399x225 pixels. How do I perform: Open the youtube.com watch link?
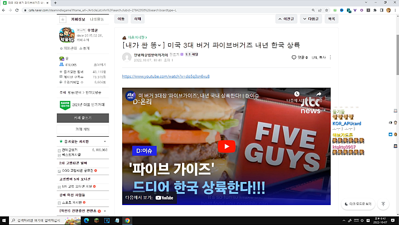(x=166, y=76)
